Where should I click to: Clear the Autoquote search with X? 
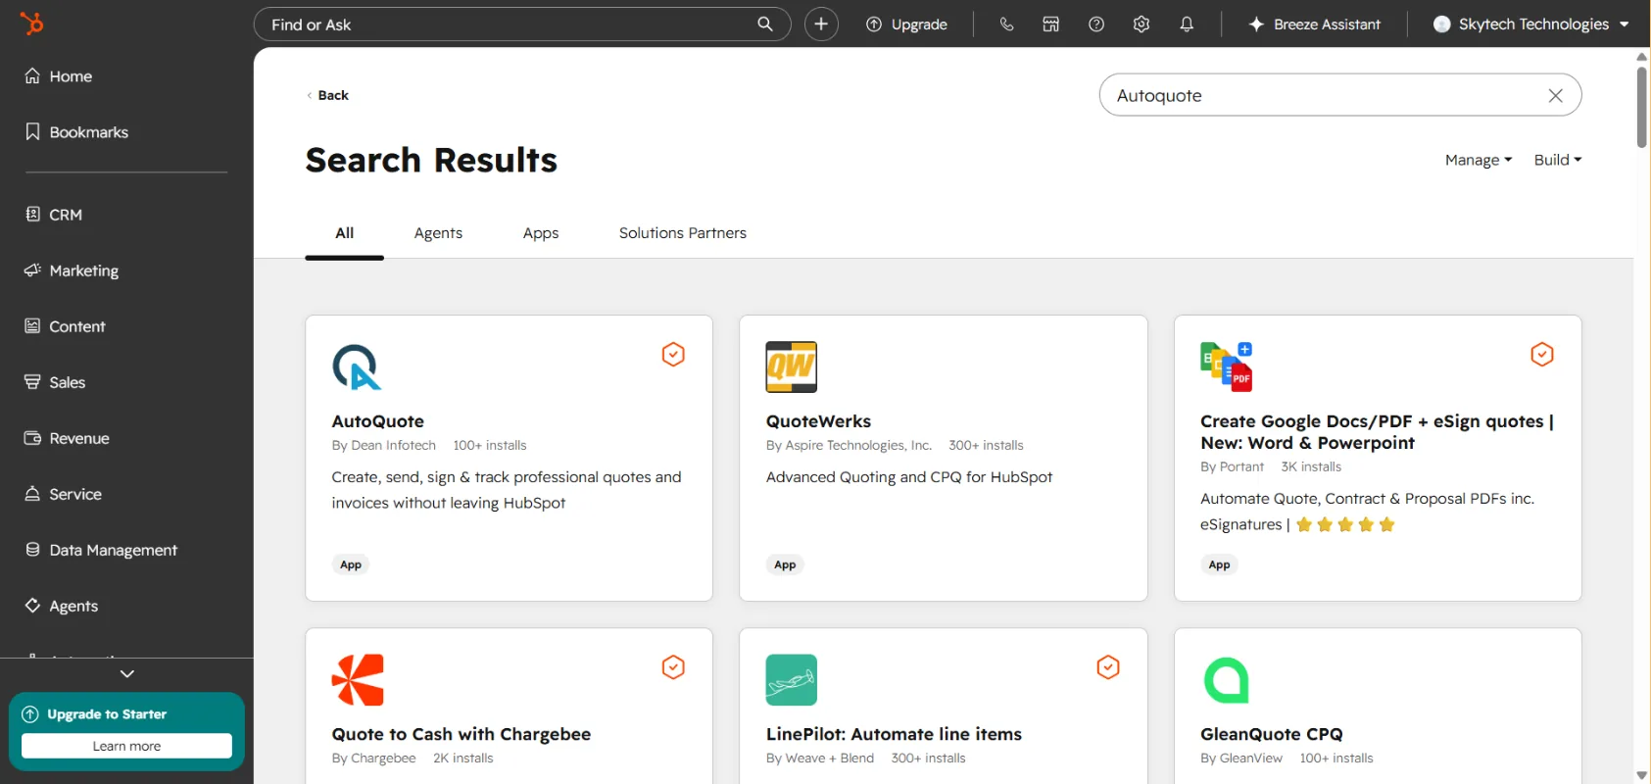[1555, 95]
